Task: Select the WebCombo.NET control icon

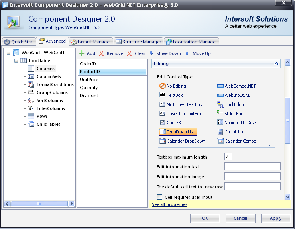Action: pyautogui.click(x=220, y=86)
